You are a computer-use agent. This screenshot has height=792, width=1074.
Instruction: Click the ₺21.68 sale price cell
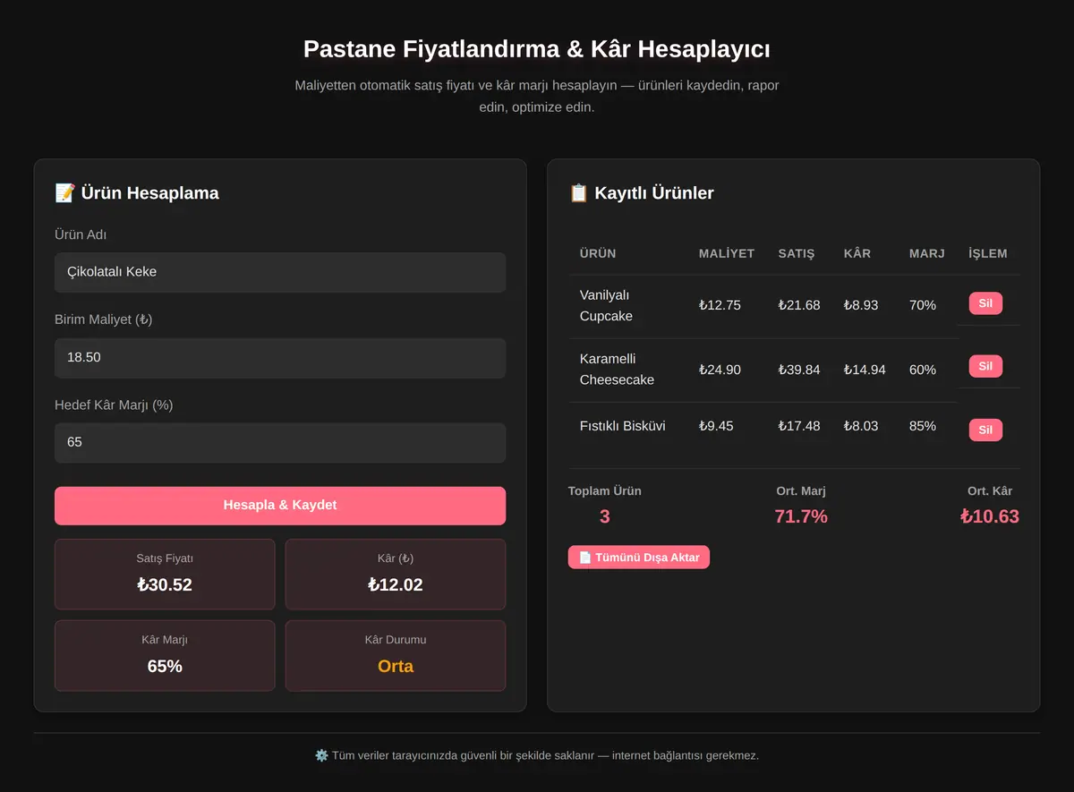(x=799, y=305)
